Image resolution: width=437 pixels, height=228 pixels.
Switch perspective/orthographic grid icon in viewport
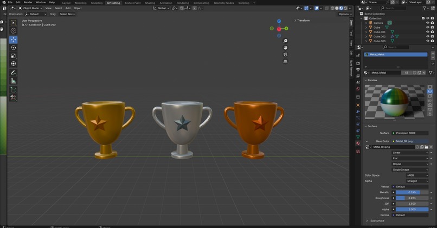coord(285,62)
